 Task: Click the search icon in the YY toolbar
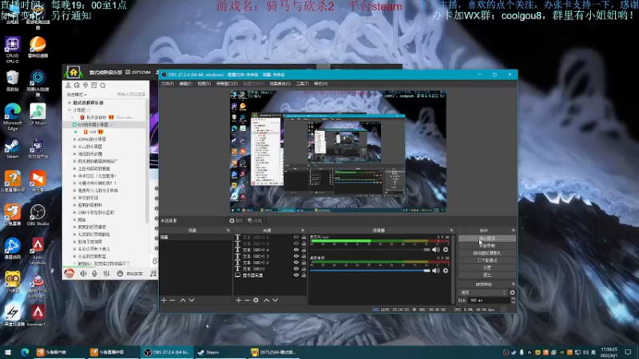(x=103, y=85)
